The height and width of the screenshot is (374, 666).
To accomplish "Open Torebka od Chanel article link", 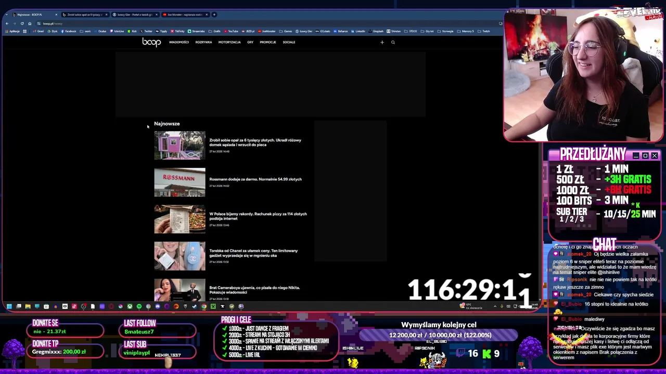I will (x=253, y=253).
